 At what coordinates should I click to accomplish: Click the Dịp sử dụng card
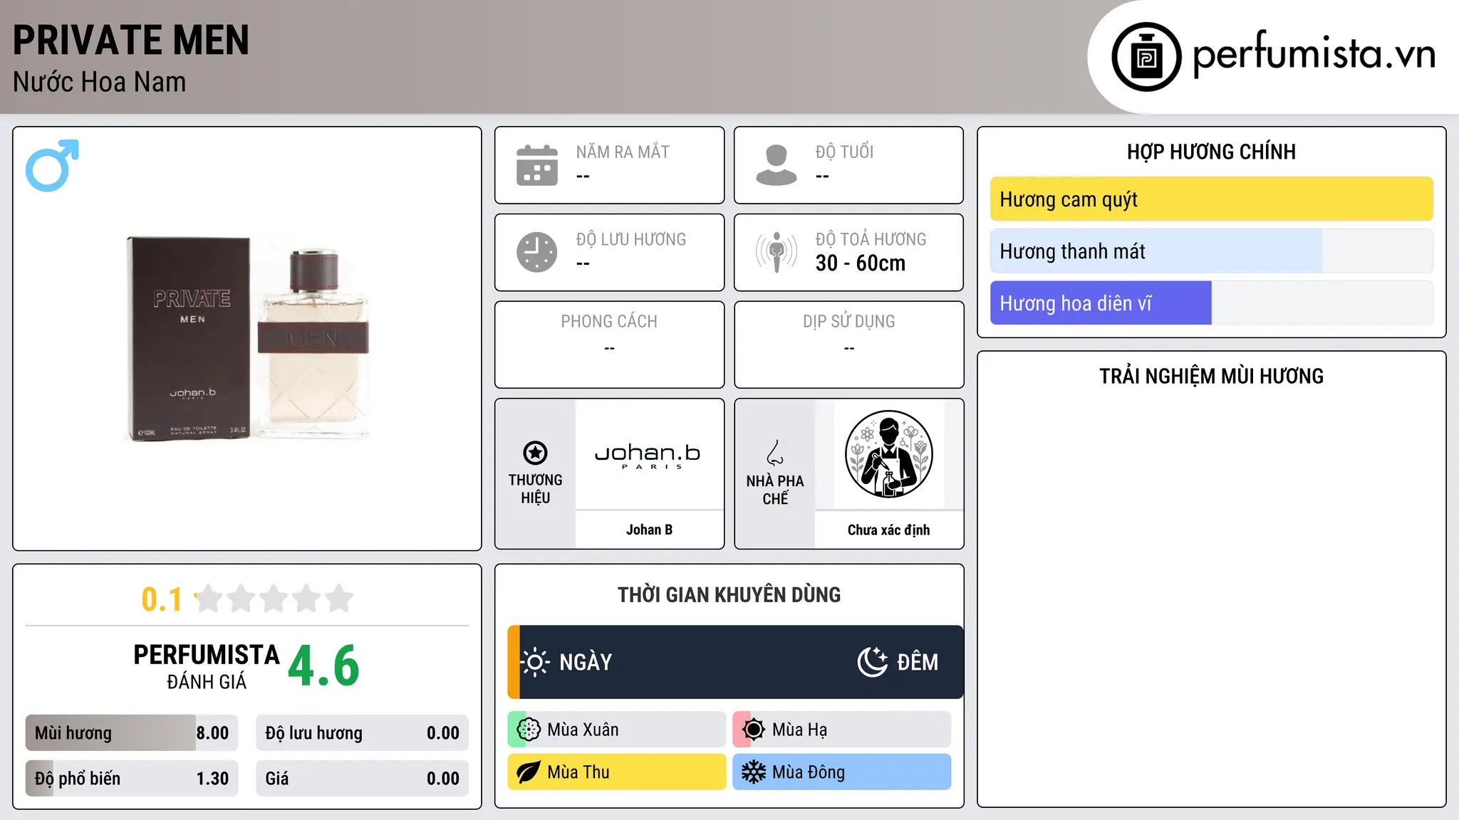849,345
